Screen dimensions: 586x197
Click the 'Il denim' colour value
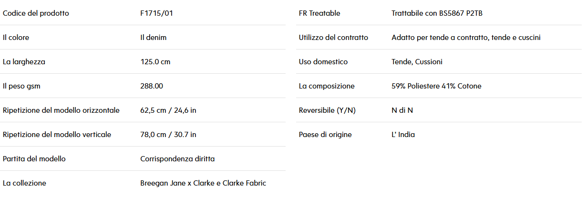(x=154, y=38)
